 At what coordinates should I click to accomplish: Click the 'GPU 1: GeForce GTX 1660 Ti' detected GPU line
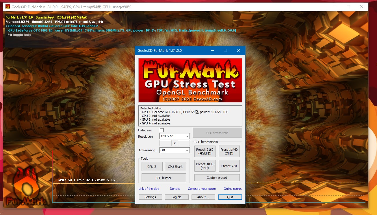[x=184, y=112]
